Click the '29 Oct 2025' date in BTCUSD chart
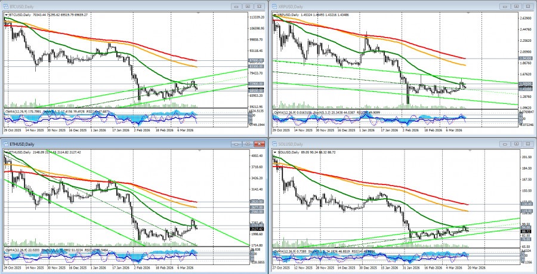This screenshot has width=537, height=274. tap(13, 131)
